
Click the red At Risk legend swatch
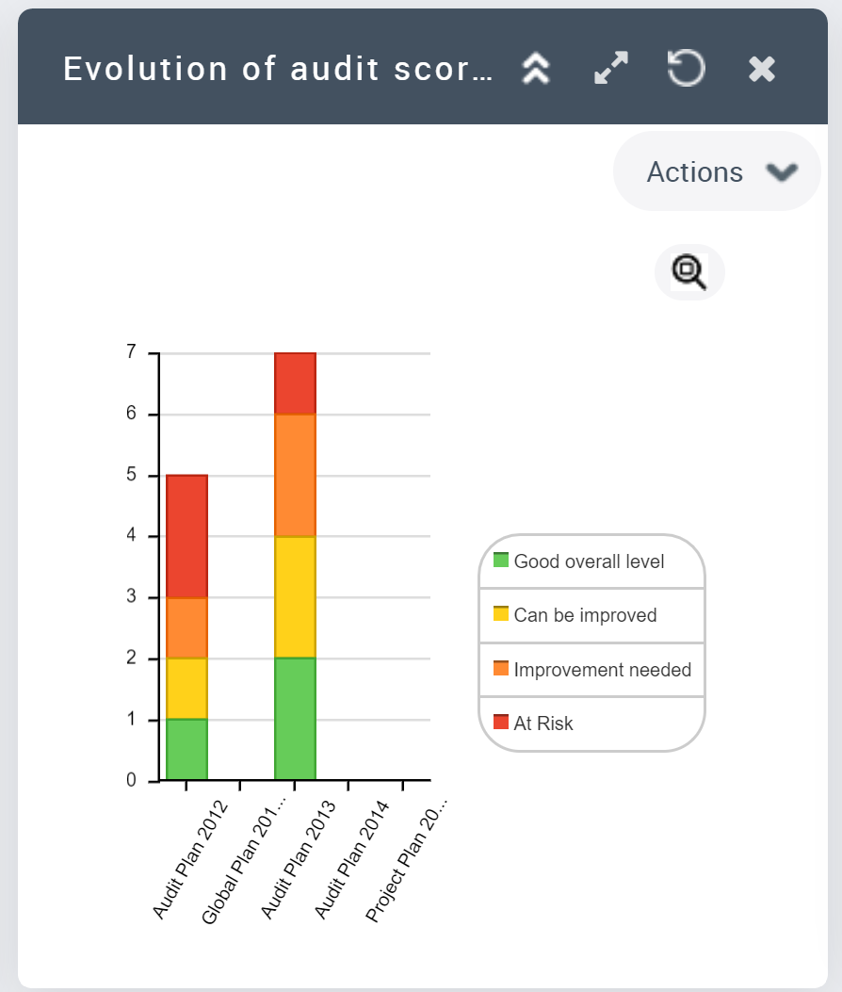(x=501, y=723)
